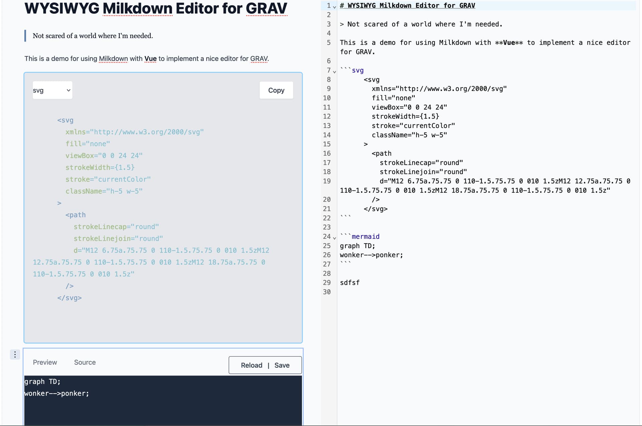Click the strokeWidth={1.5} line in preview
The image size is (642, 426).
100,168
